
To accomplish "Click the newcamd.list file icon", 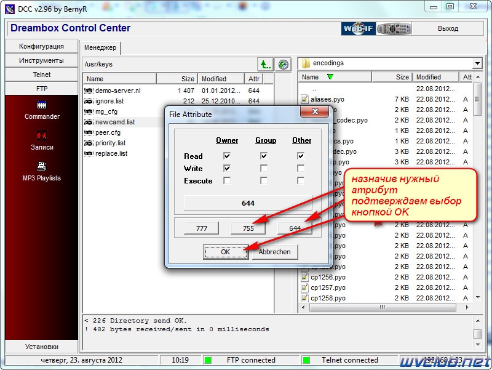I will [89, 122].
